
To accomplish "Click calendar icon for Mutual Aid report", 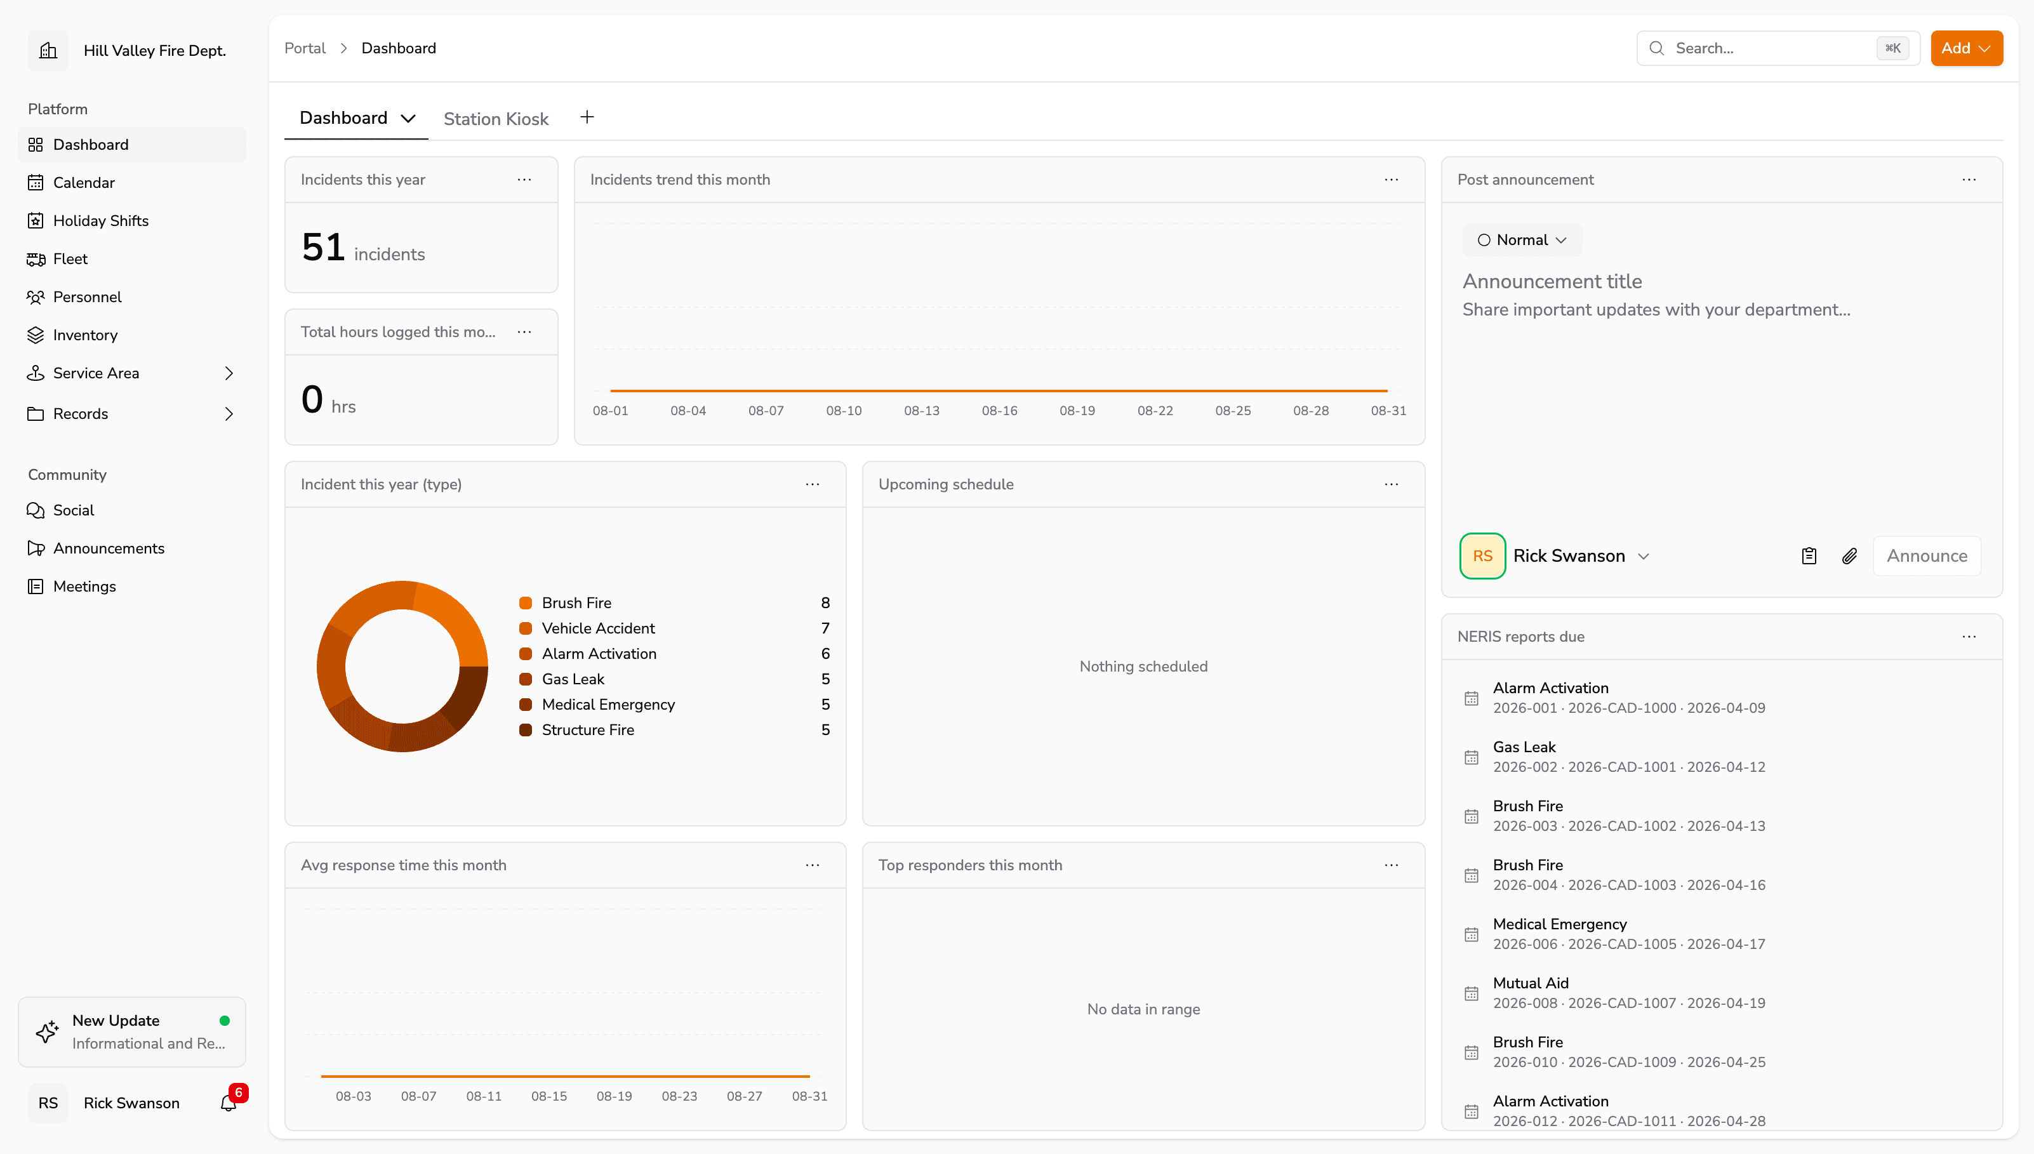I will [1471, 993].
